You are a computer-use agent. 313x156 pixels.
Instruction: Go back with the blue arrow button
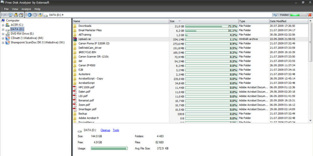click(x=30, y=15)
